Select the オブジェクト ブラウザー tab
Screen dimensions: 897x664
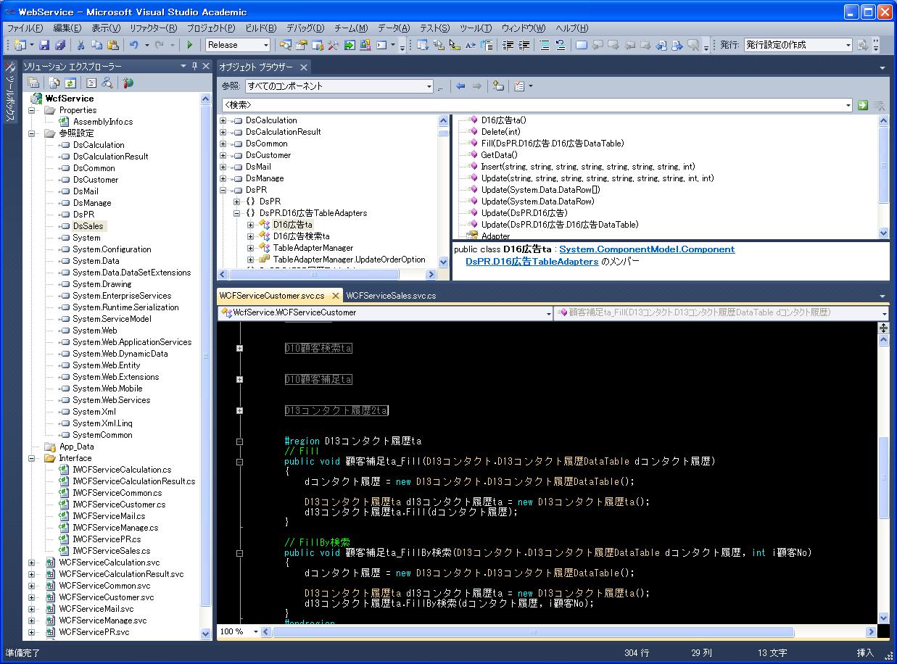pos(256,67)
